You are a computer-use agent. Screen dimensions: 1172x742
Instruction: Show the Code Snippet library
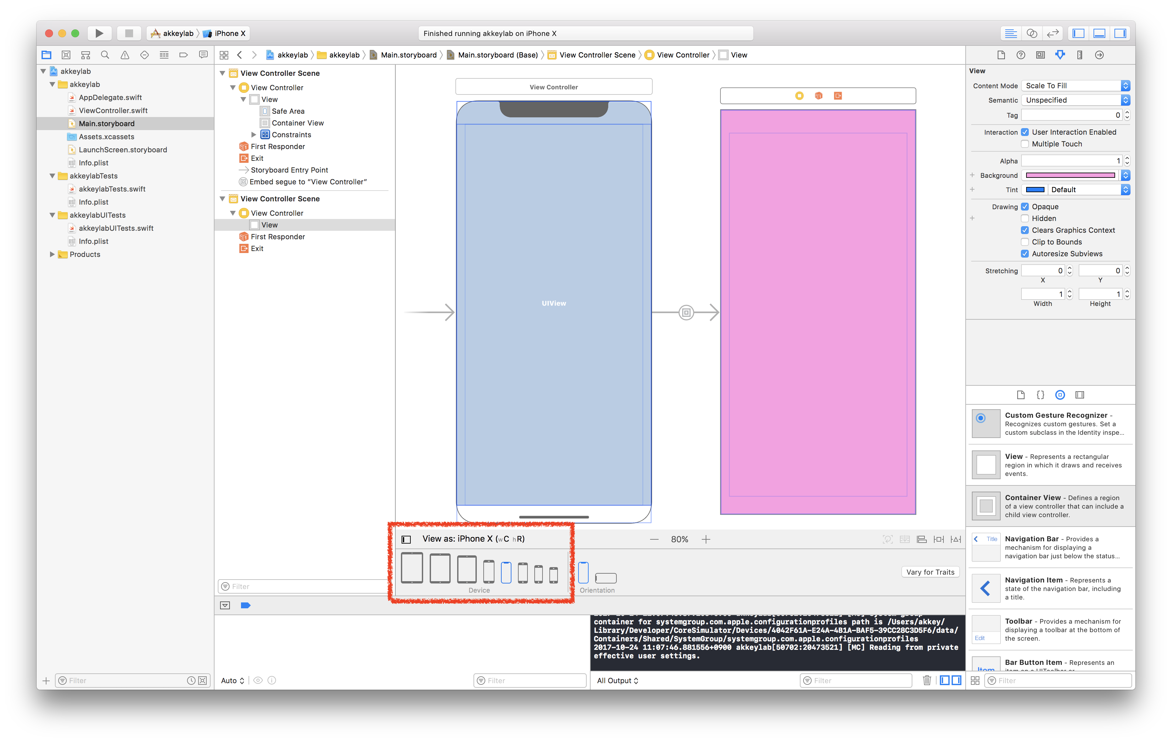pyautogui.click(x=1041, y=395)
